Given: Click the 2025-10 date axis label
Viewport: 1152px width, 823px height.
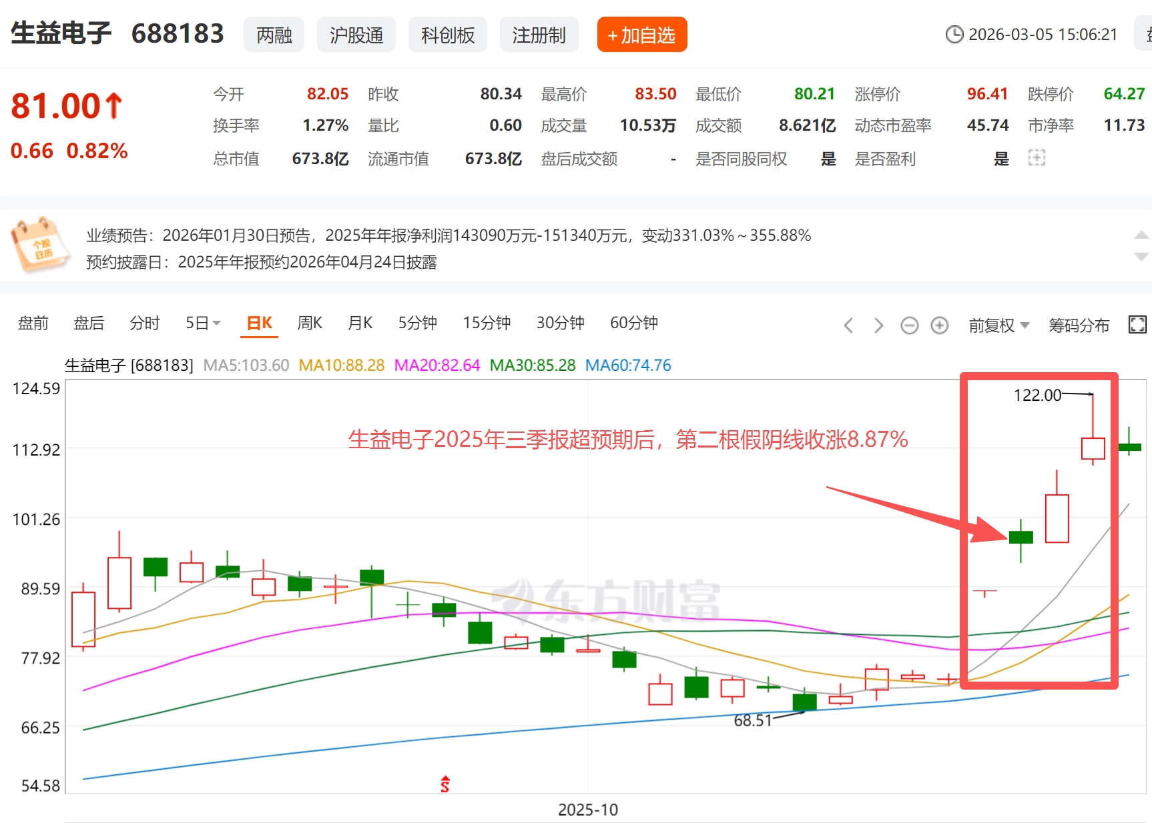Looking at the screenshot, I should coord(588,810).
